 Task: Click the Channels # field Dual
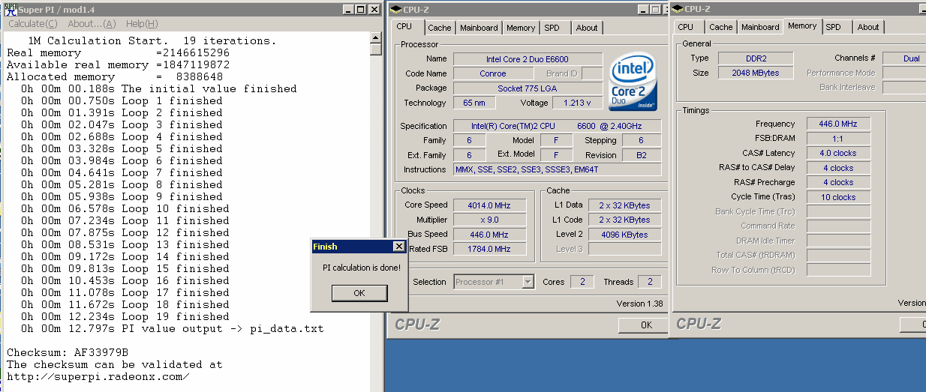pyautogui.click(x=904, y=58)
